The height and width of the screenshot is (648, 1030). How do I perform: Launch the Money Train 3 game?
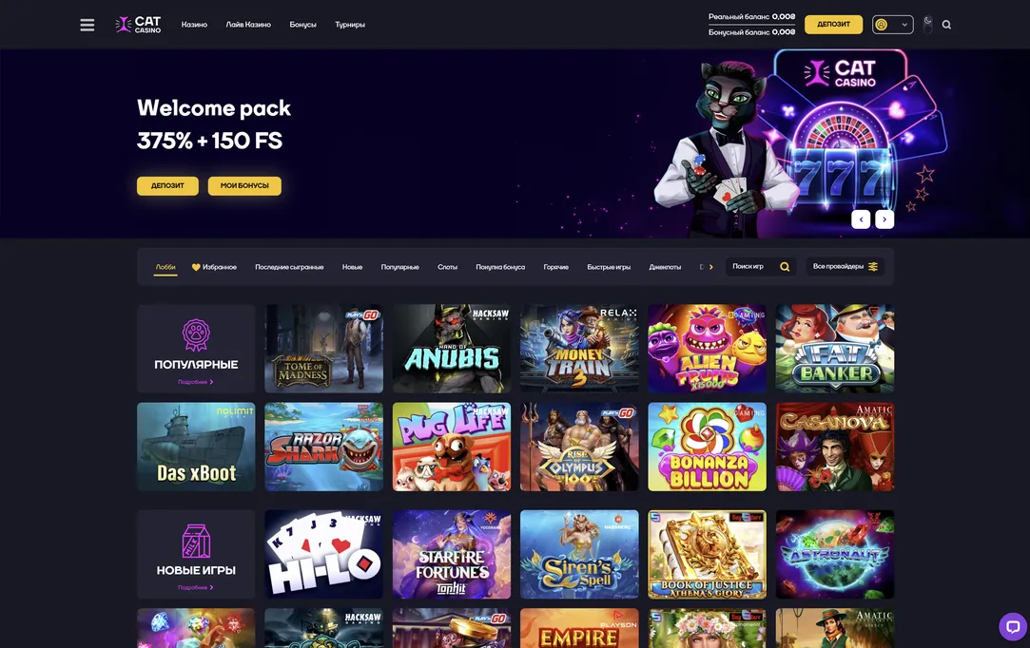(x=579, y=349)
